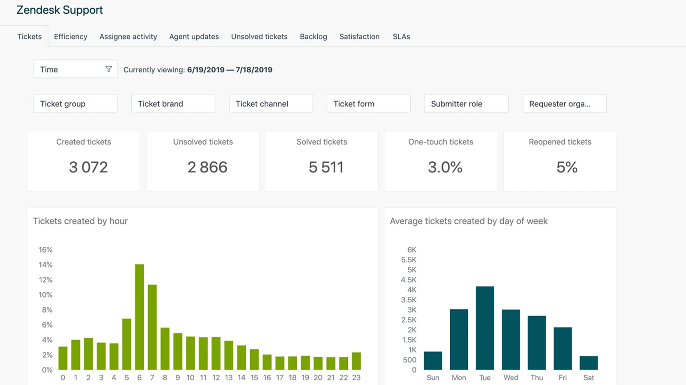This screenshot has height=385, width=686.
Task: Click the Wed bar in weekday chart
Action: click(511, 340)
